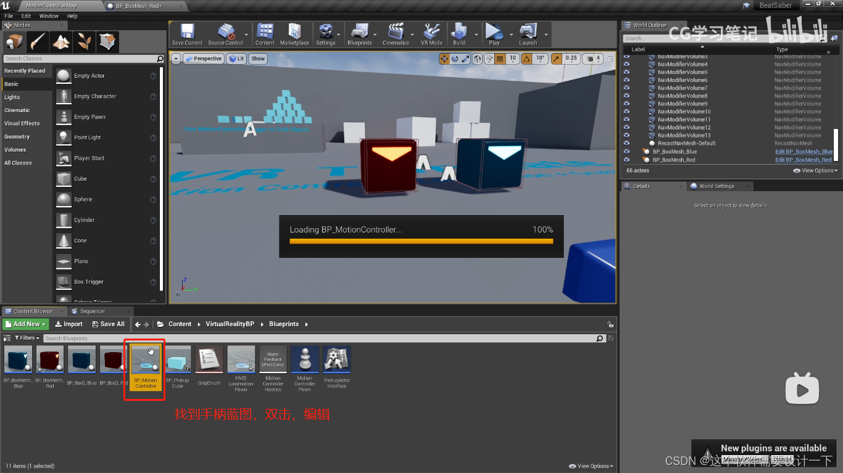Click the Edit BP_BoxMesh_Blue link
This screenshot has width=843, height=473.
point(804,152)
